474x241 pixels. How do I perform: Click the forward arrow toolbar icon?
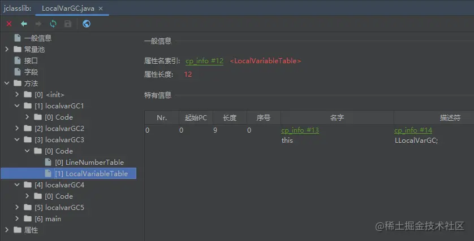[x=38, y=24]
